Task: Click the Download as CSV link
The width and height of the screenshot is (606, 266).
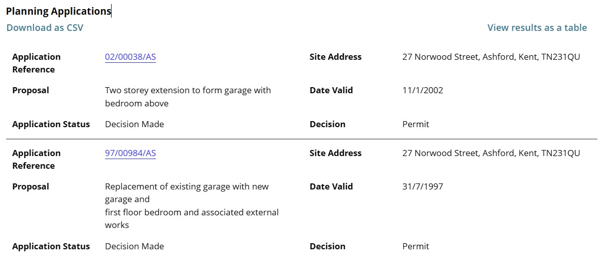Action: (45, 28)
